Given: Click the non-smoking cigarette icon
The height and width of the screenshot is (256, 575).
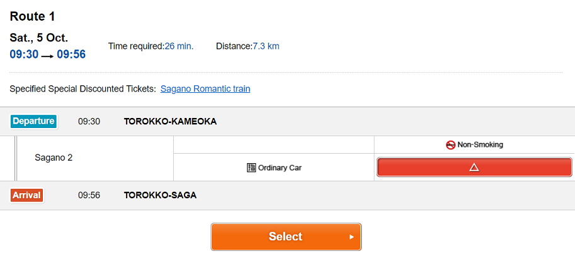Looking at the screenshot, I should (450, 145).
